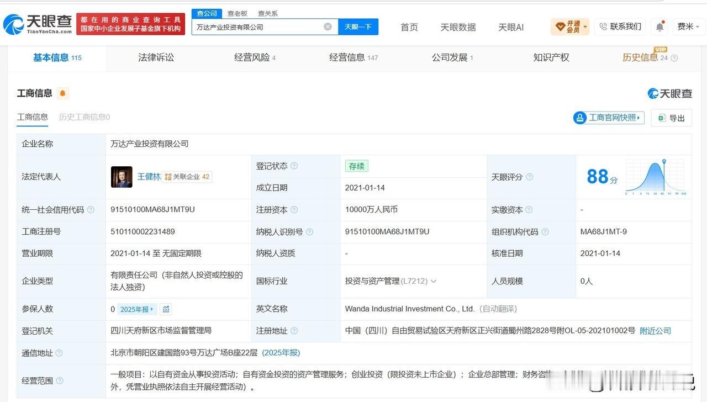
Task: Click the 关联企业 42 badge
Action: coord(187,177)
